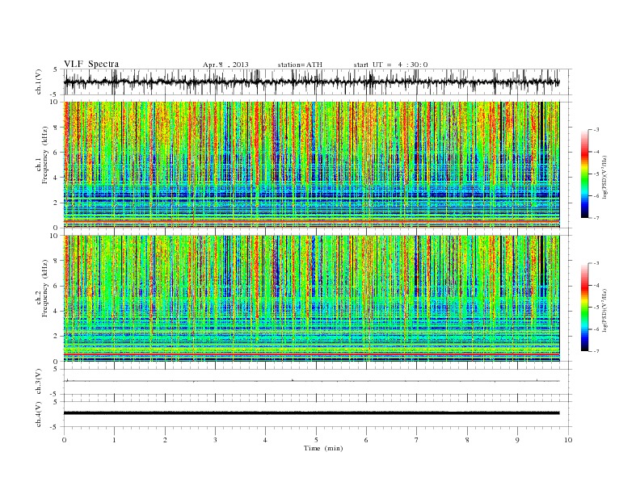Click the "ch.3(V)" axis label
Image resolution: width=640 pixels, height=494 pixels.
coord(38,382)
